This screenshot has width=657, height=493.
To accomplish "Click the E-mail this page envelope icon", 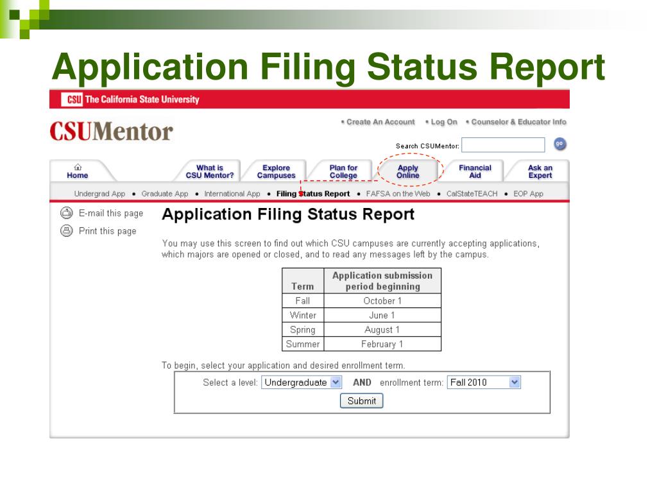I will pos(67,213).
